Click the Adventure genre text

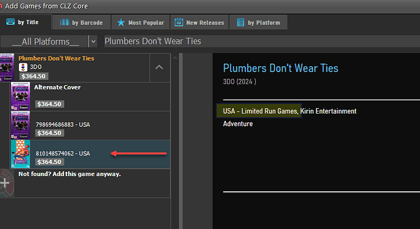pyautogui.click(x=238, y=124)
